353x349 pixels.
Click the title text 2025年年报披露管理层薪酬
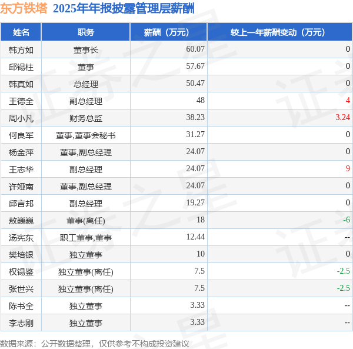pyautogui.click(x=124, y=9)
